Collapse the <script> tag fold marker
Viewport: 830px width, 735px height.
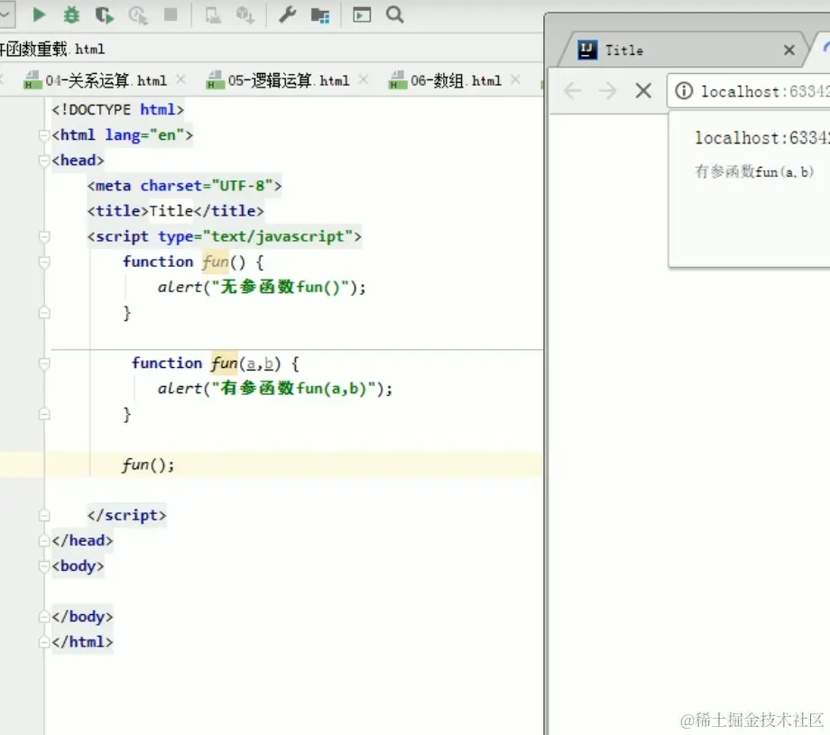[44, 236]
